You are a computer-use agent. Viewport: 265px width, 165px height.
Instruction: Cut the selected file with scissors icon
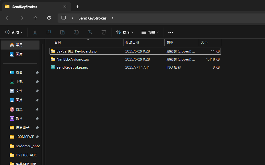(x=35, y=32)
